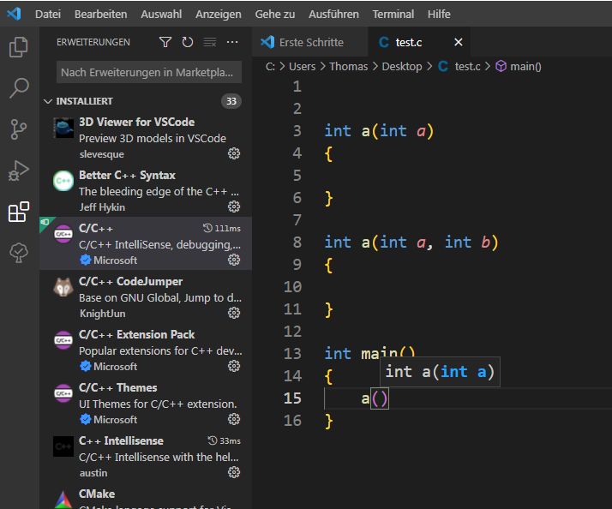Image resolution: width=612 pixels, height=509 pixels.
Task: Open the C/C++ CodeJumper extension entry
Action: [x=145, y=296]
